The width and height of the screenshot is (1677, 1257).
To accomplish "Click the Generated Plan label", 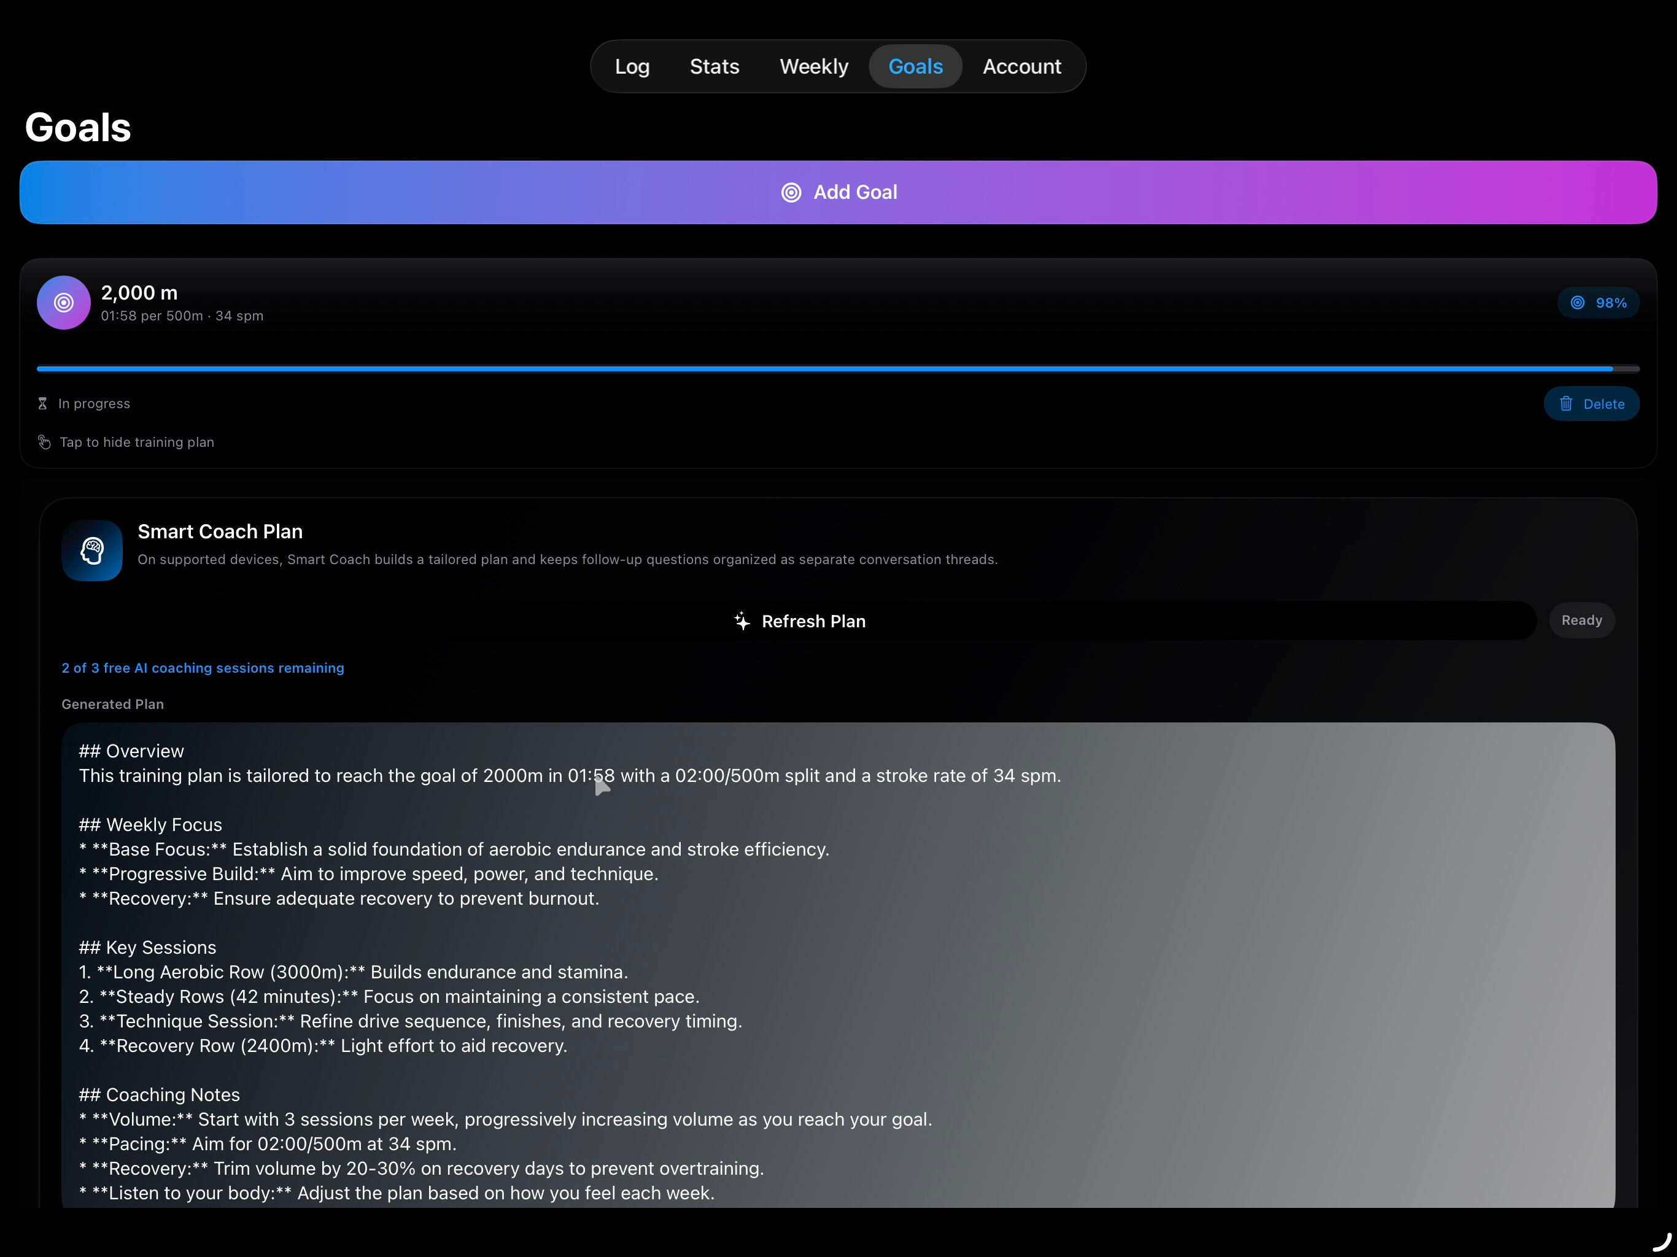I will pyautogui.click(x=112, y=705).
